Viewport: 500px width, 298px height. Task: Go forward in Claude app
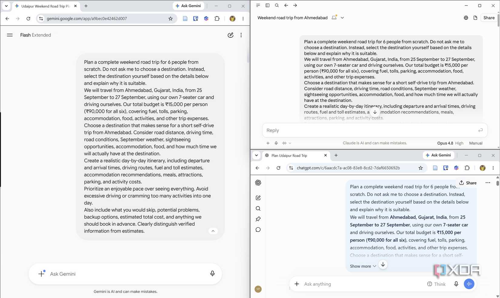click(x=295, y=5)
